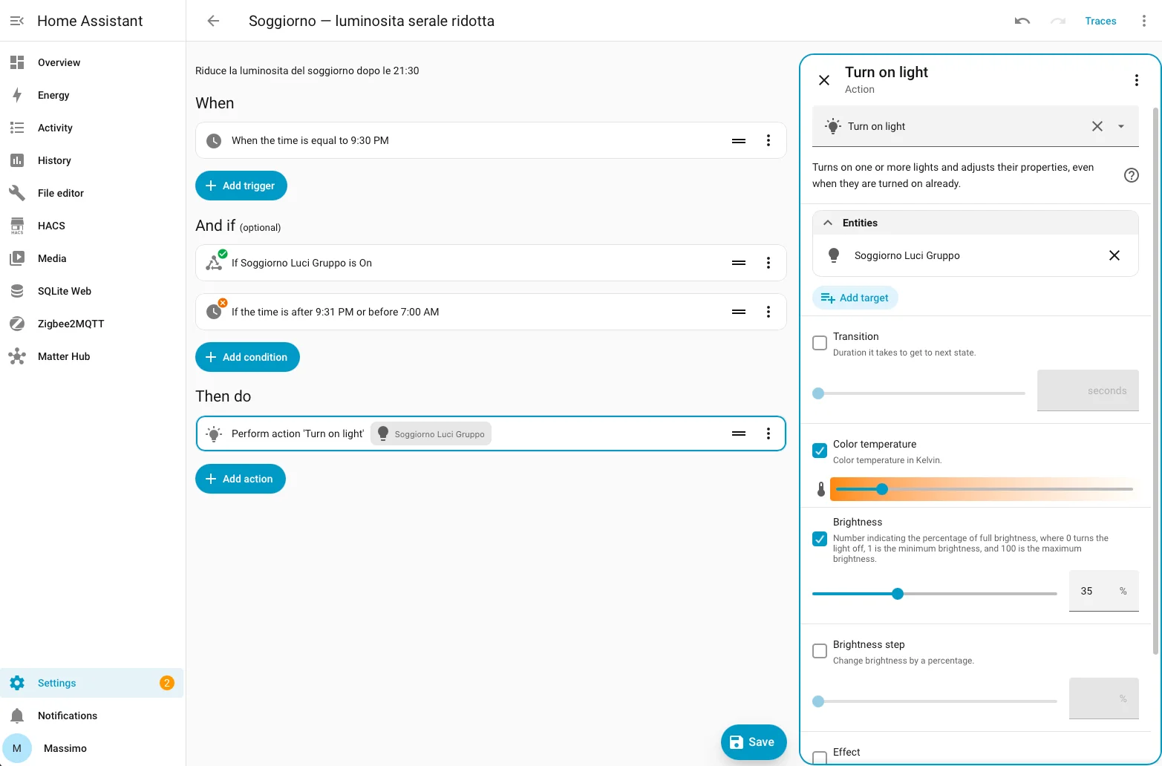Screen dimensions: 1162x766
Task: Open Overview dashboard in sidebar
Action: click(x=92, y=62)
